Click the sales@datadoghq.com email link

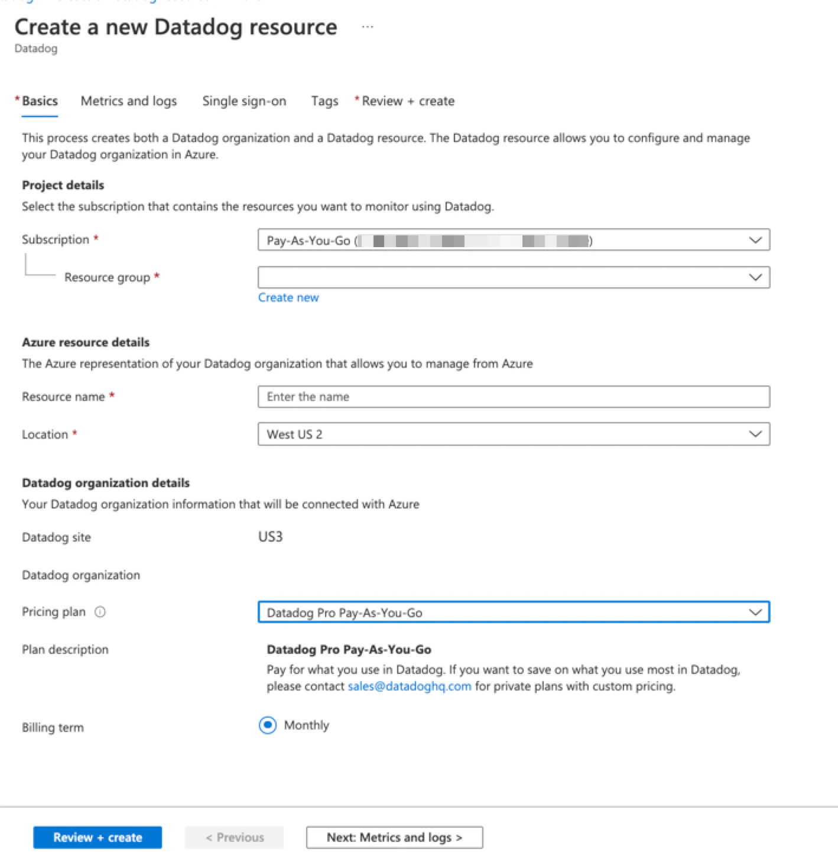tap(410, 686)
